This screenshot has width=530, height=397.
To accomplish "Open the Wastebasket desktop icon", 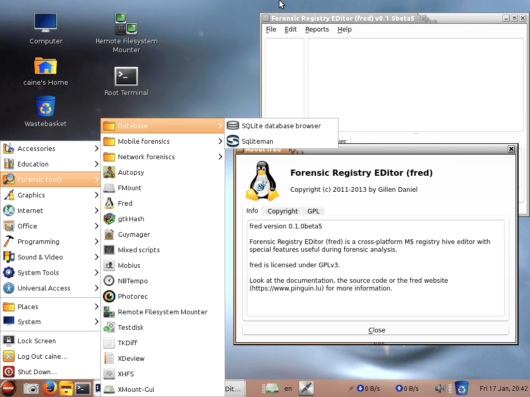I will click(46, 112).
